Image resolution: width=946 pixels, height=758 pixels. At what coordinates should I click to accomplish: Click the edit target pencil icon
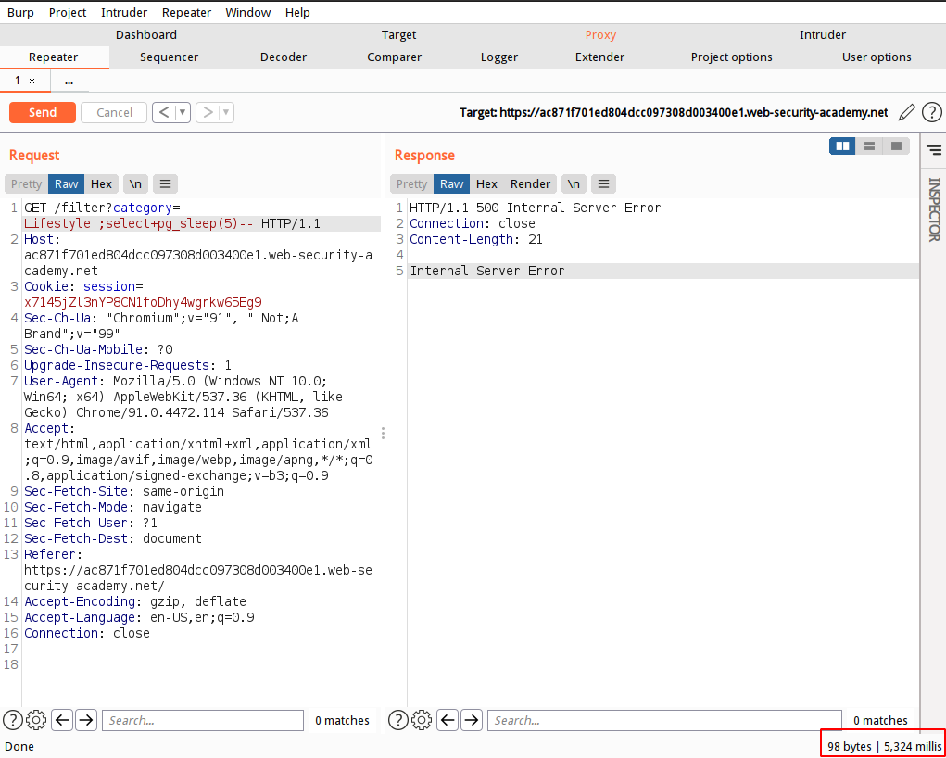pos(906,112)
